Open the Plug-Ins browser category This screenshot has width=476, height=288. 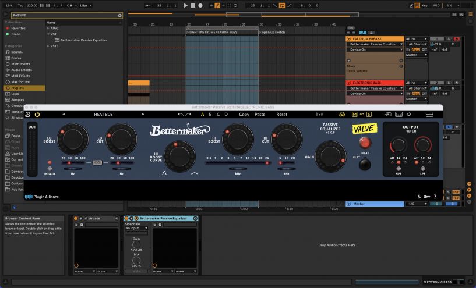pyautogui.click(x=24, y=88)
